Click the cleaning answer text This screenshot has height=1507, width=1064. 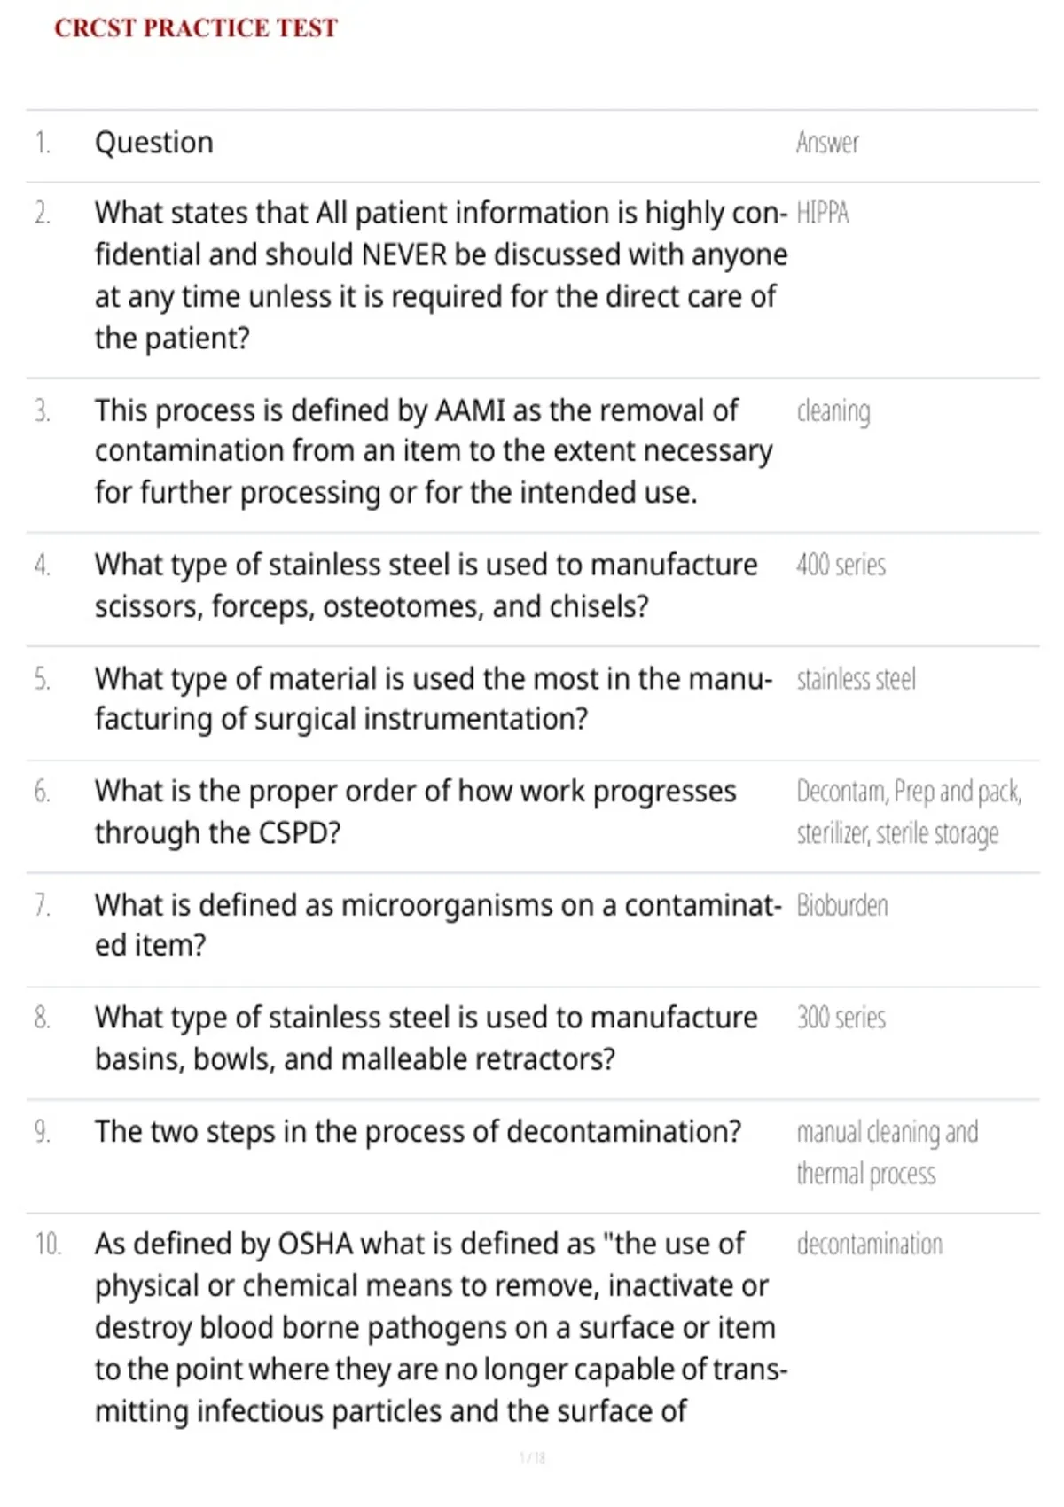click(x=833, y=411)
